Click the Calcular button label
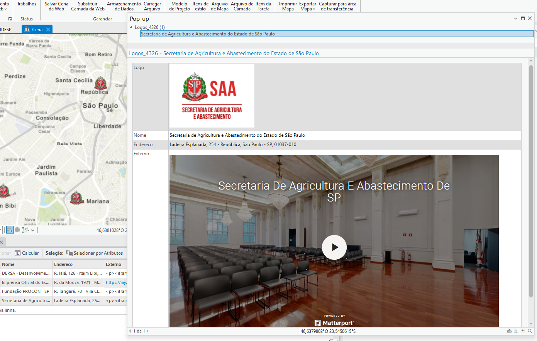The height and width of the screenshot is (341, 537). (x=30, y=253)
